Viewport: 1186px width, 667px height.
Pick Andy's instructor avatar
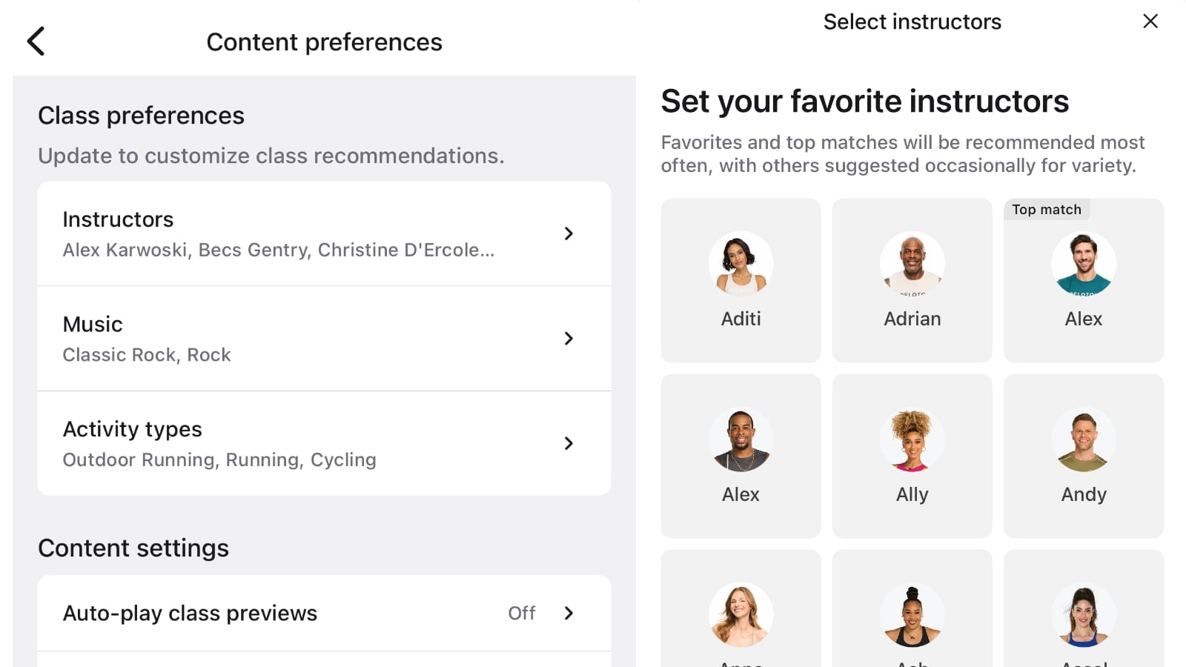[1084, 439]
